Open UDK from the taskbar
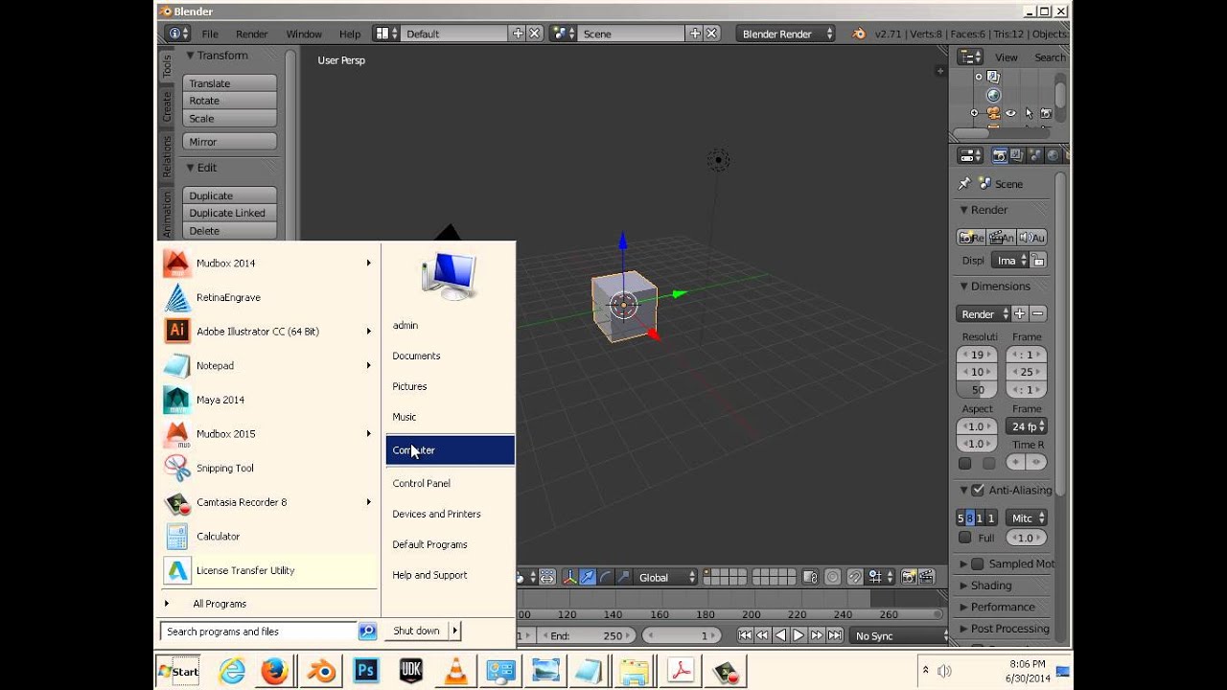This screenshot has height=690, width=1227. (410, 671)
